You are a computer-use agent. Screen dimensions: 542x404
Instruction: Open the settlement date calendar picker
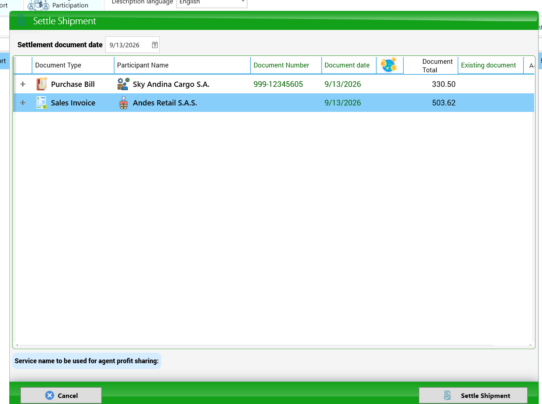tap(155, 45)
